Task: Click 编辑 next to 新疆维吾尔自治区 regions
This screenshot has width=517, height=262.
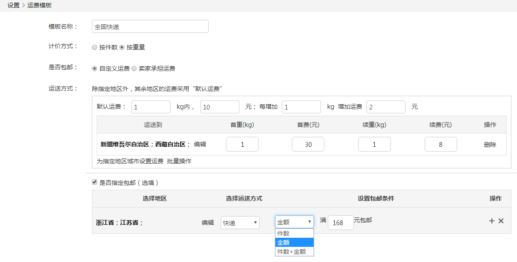Action: [x=200, y=144]
